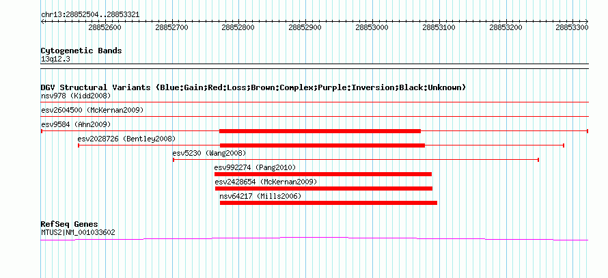608x278 pixels.
Task: Select ruler position 28852900
Action: (305, 27)
